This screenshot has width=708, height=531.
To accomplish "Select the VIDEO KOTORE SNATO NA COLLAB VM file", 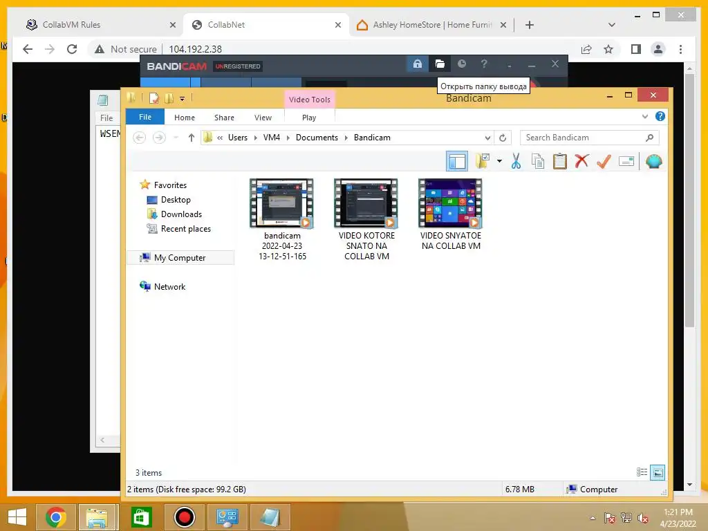I will [366, 219].
